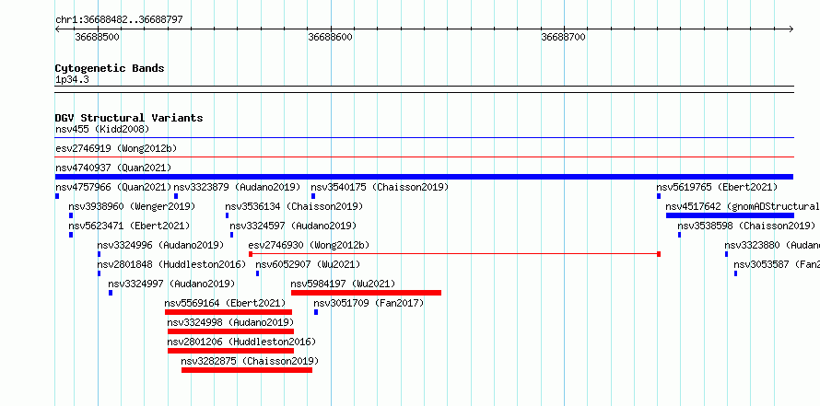Click the thick blue nsv4740937 bar

(424, 177)
